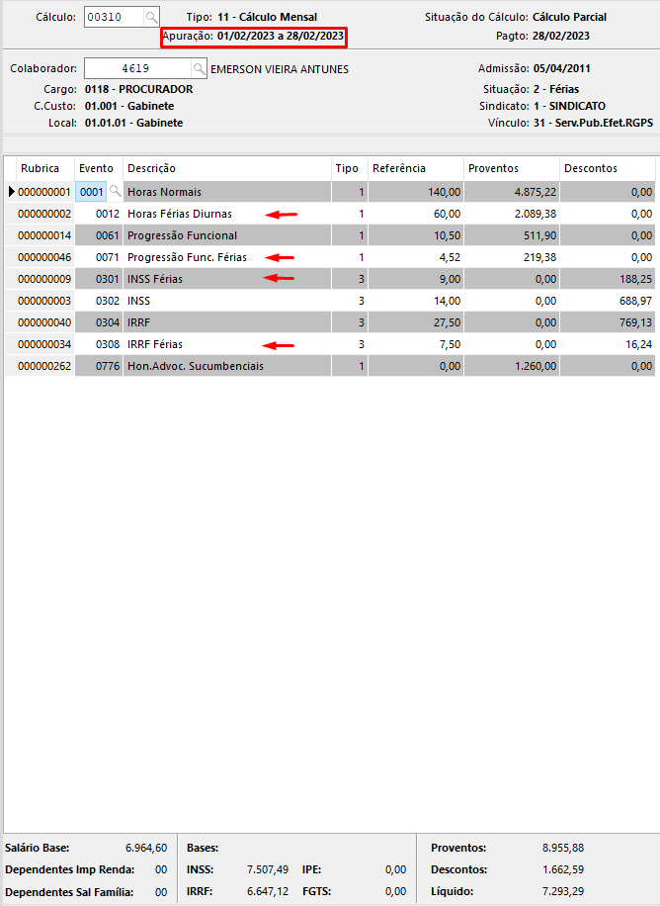Click the Líquido total 7.293,29

[563, 891]
